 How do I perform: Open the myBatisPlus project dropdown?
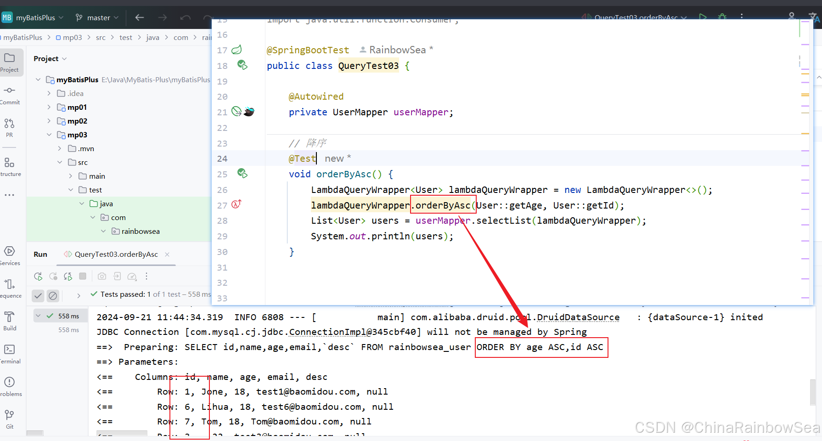click(33, 17)
